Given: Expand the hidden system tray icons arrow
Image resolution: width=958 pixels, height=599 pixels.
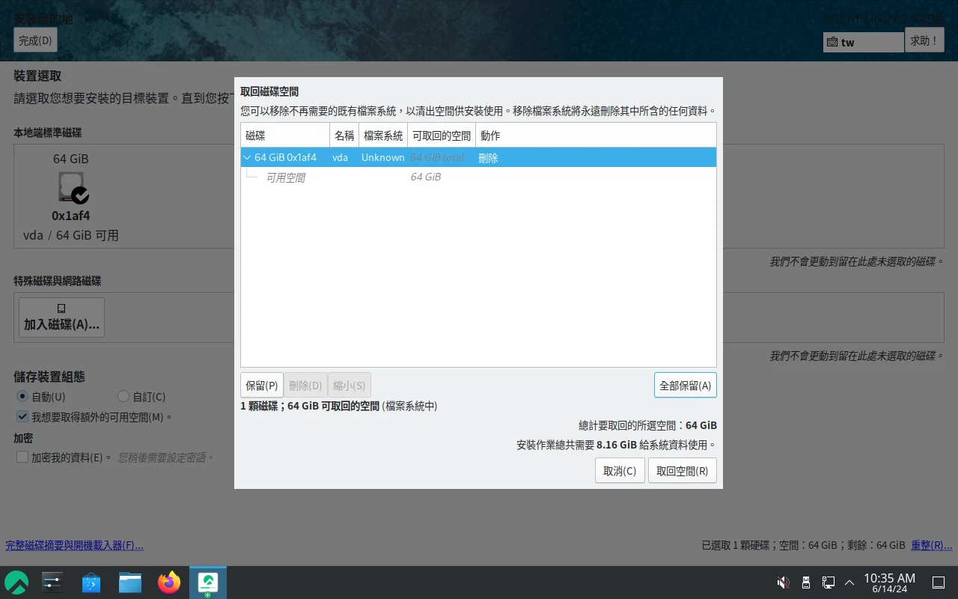Looking at the screenshot, I should click(x=849, y=583).
